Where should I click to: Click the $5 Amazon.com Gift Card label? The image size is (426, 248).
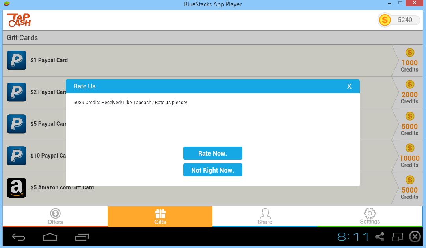62,187
